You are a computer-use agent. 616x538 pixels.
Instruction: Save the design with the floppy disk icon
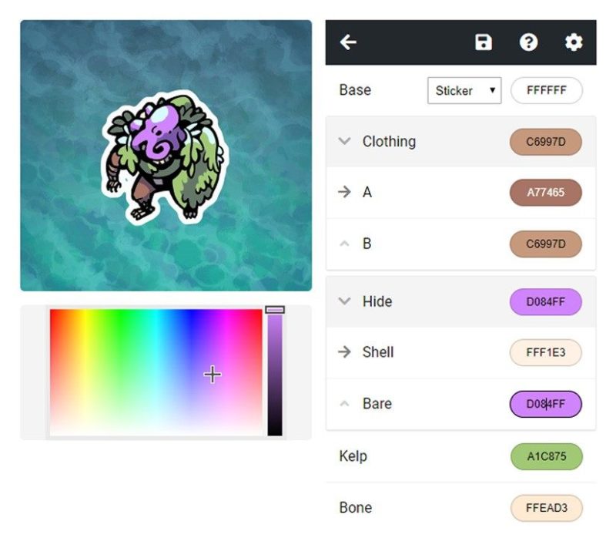pos(484,42)
